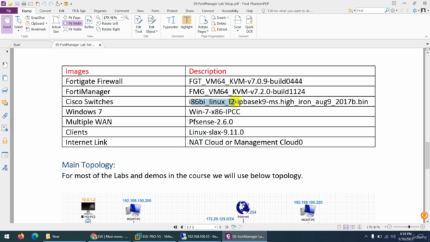Add a Bookmark from the ribbon

coord(36,29)
